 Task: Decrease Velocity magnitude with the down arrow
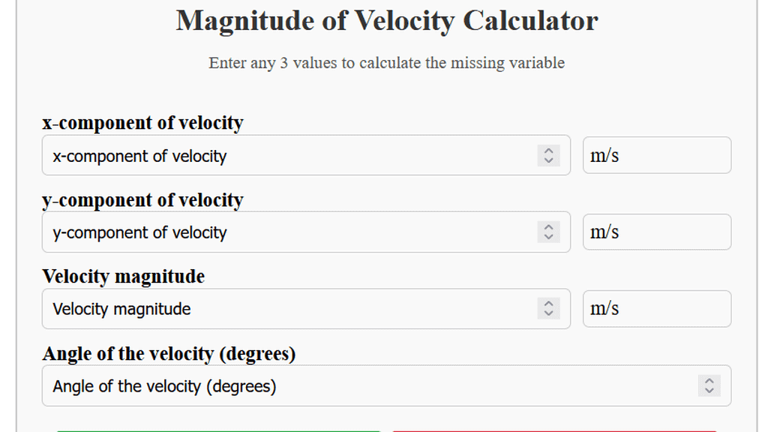click(x=548, y=313)
